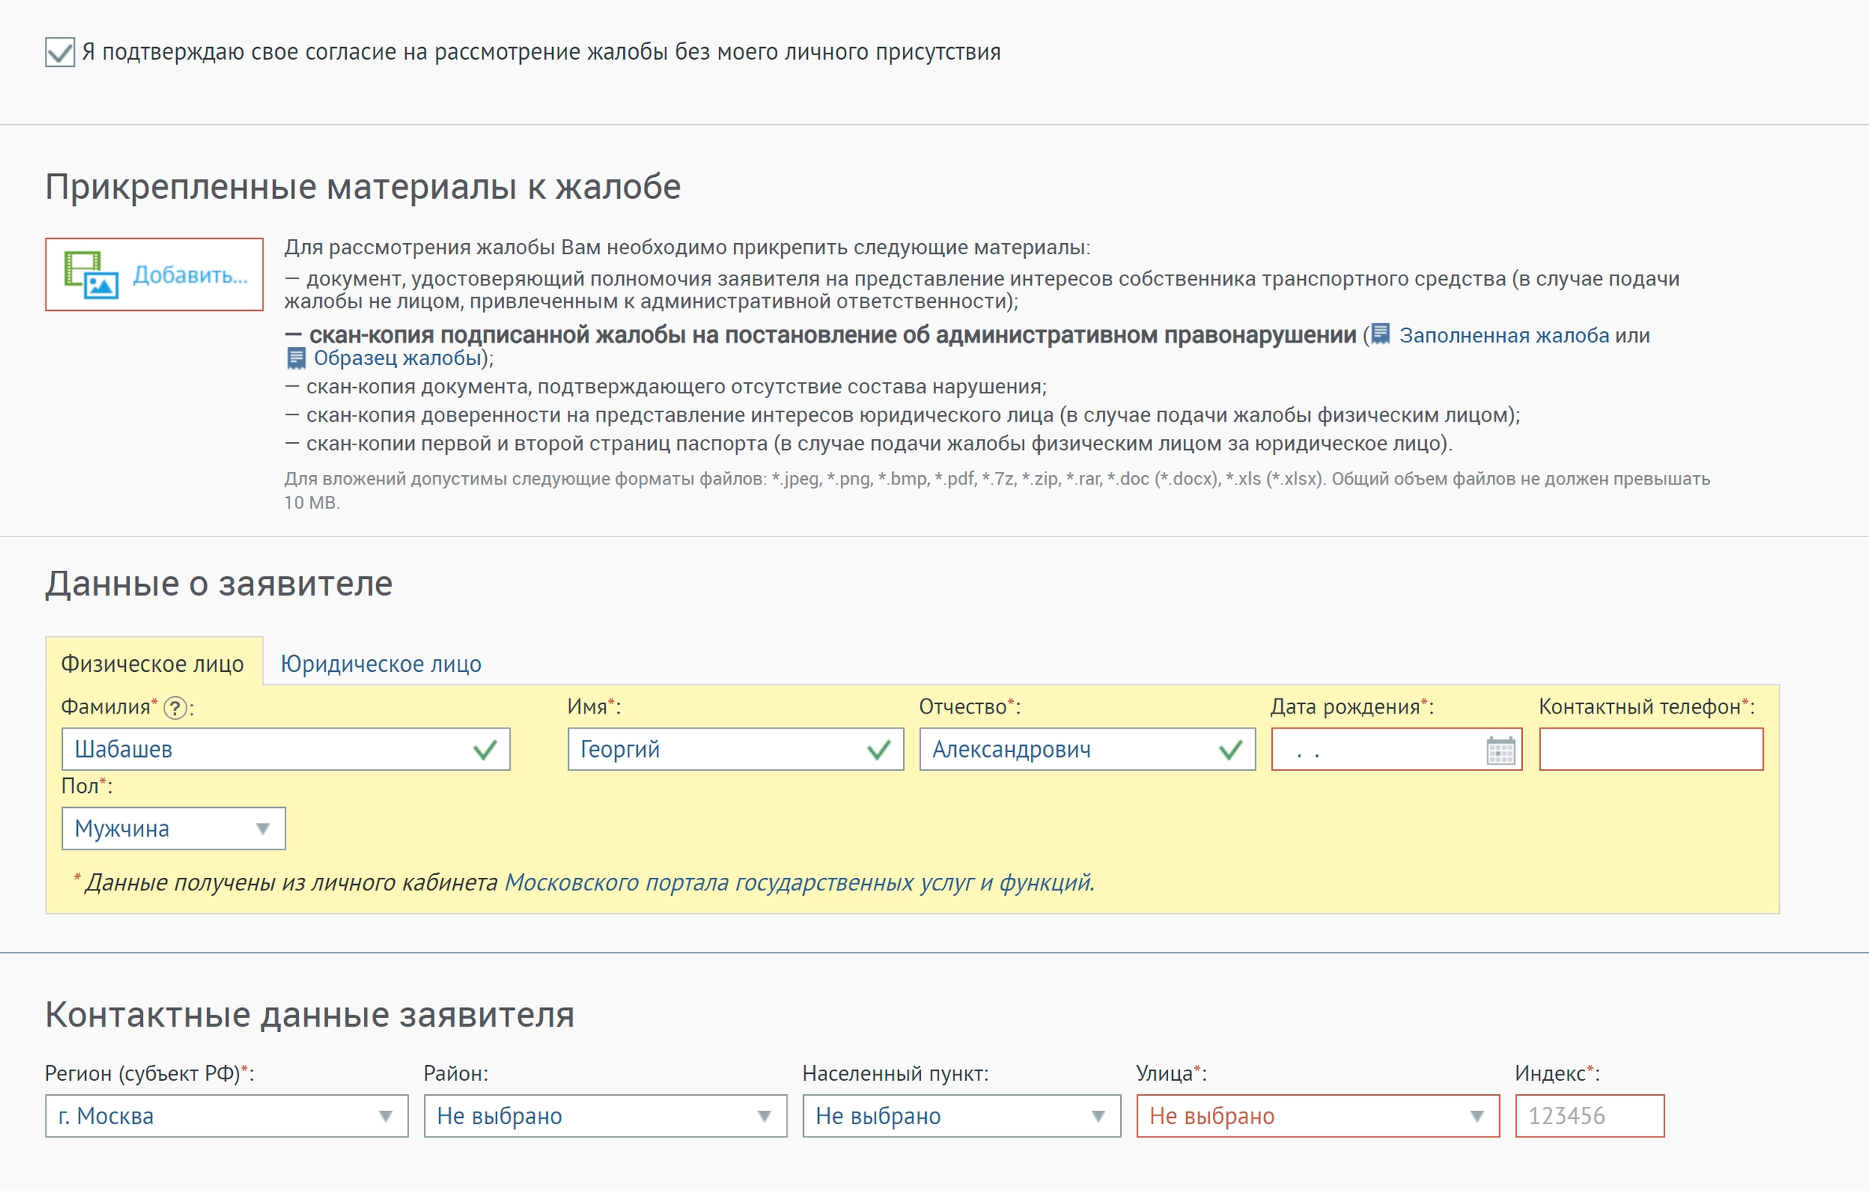1869x1191 pixels.
Task: Click the Контактный телефон input field
Action: (1650, 749)
